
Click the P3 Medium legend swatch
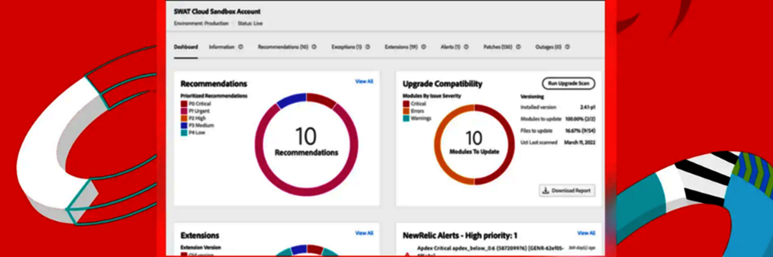click(184, 127)
